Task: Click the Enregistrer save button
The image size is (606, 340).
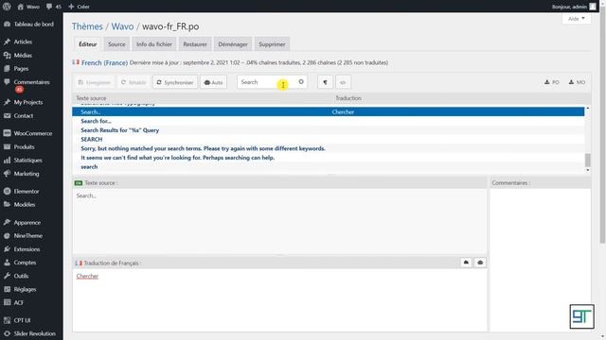Action: click(95, 82)
